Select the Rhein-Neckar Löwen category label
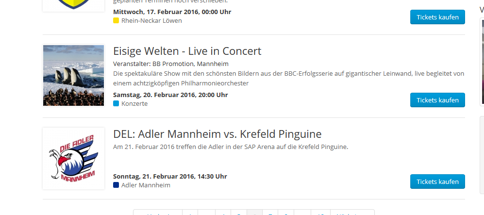Screen dimensions: 484x215 pyautogui.click(x=151, y=21)
